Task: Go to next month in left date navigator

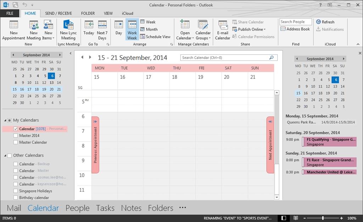Action: (60, 55)
